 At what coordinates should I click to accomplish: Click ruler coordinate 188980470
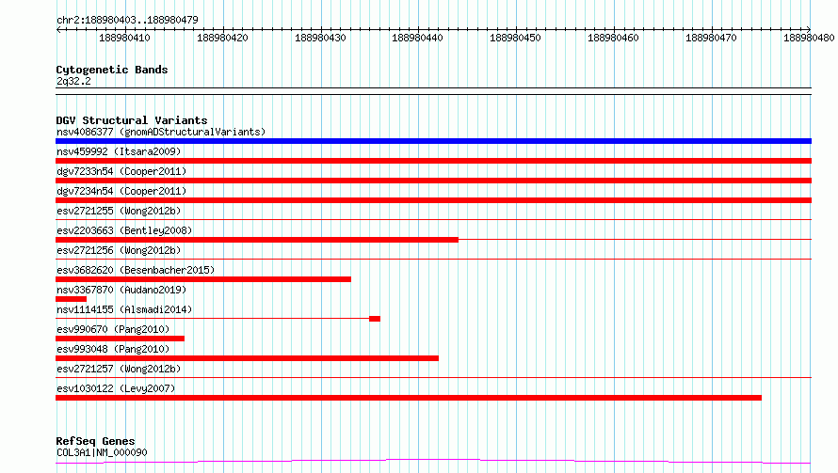[711, 38]
